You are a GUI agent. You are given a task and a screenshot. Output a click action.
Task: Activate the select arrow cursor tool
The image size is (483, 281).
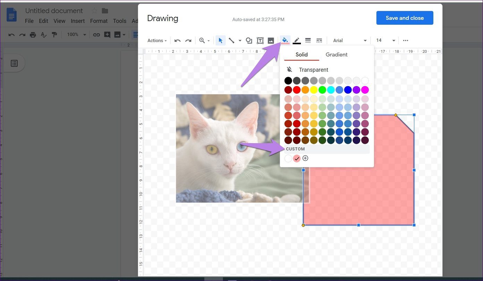coord(220,41)
